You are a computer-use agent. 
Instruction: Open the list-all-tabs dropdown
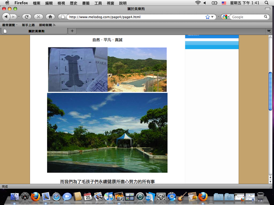pyautogui.click(x=268, y=31)
